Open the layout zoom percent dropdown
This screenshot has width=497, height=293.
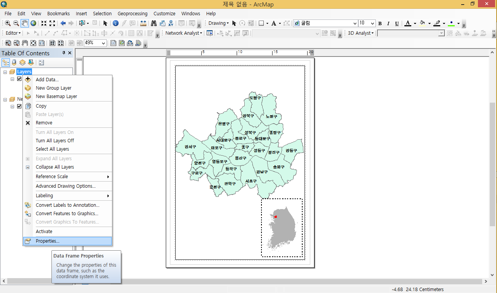click(x=103, y=43)
